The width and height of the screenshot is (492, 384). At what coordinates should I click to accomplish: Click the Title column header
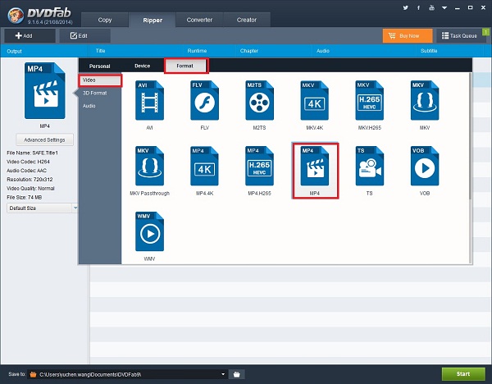[100, 51]
